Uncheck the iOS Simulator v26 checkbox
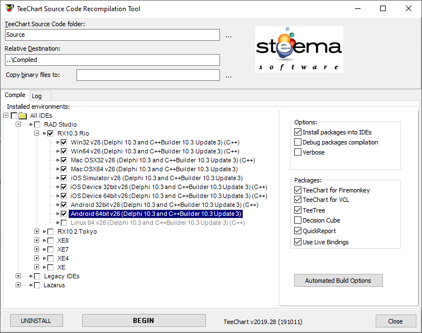 coord(64,178)
